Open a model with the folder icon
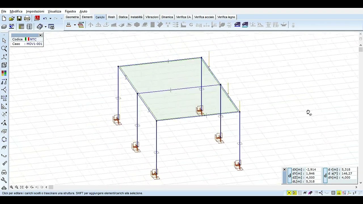Image resolution: width=363 pixels, height=204 pixels. click(x=12, y=18)
